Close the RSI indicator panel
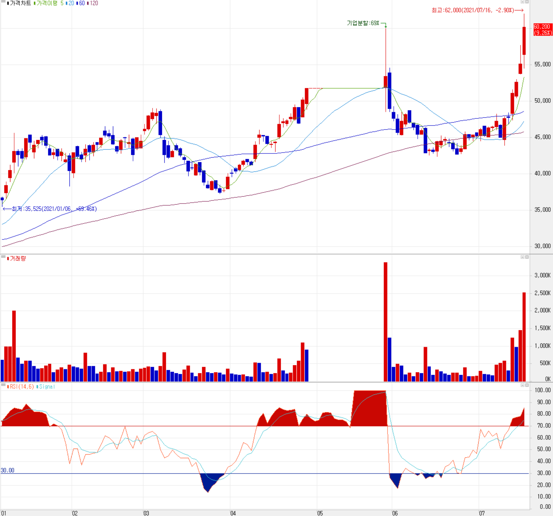 [527, 385]
